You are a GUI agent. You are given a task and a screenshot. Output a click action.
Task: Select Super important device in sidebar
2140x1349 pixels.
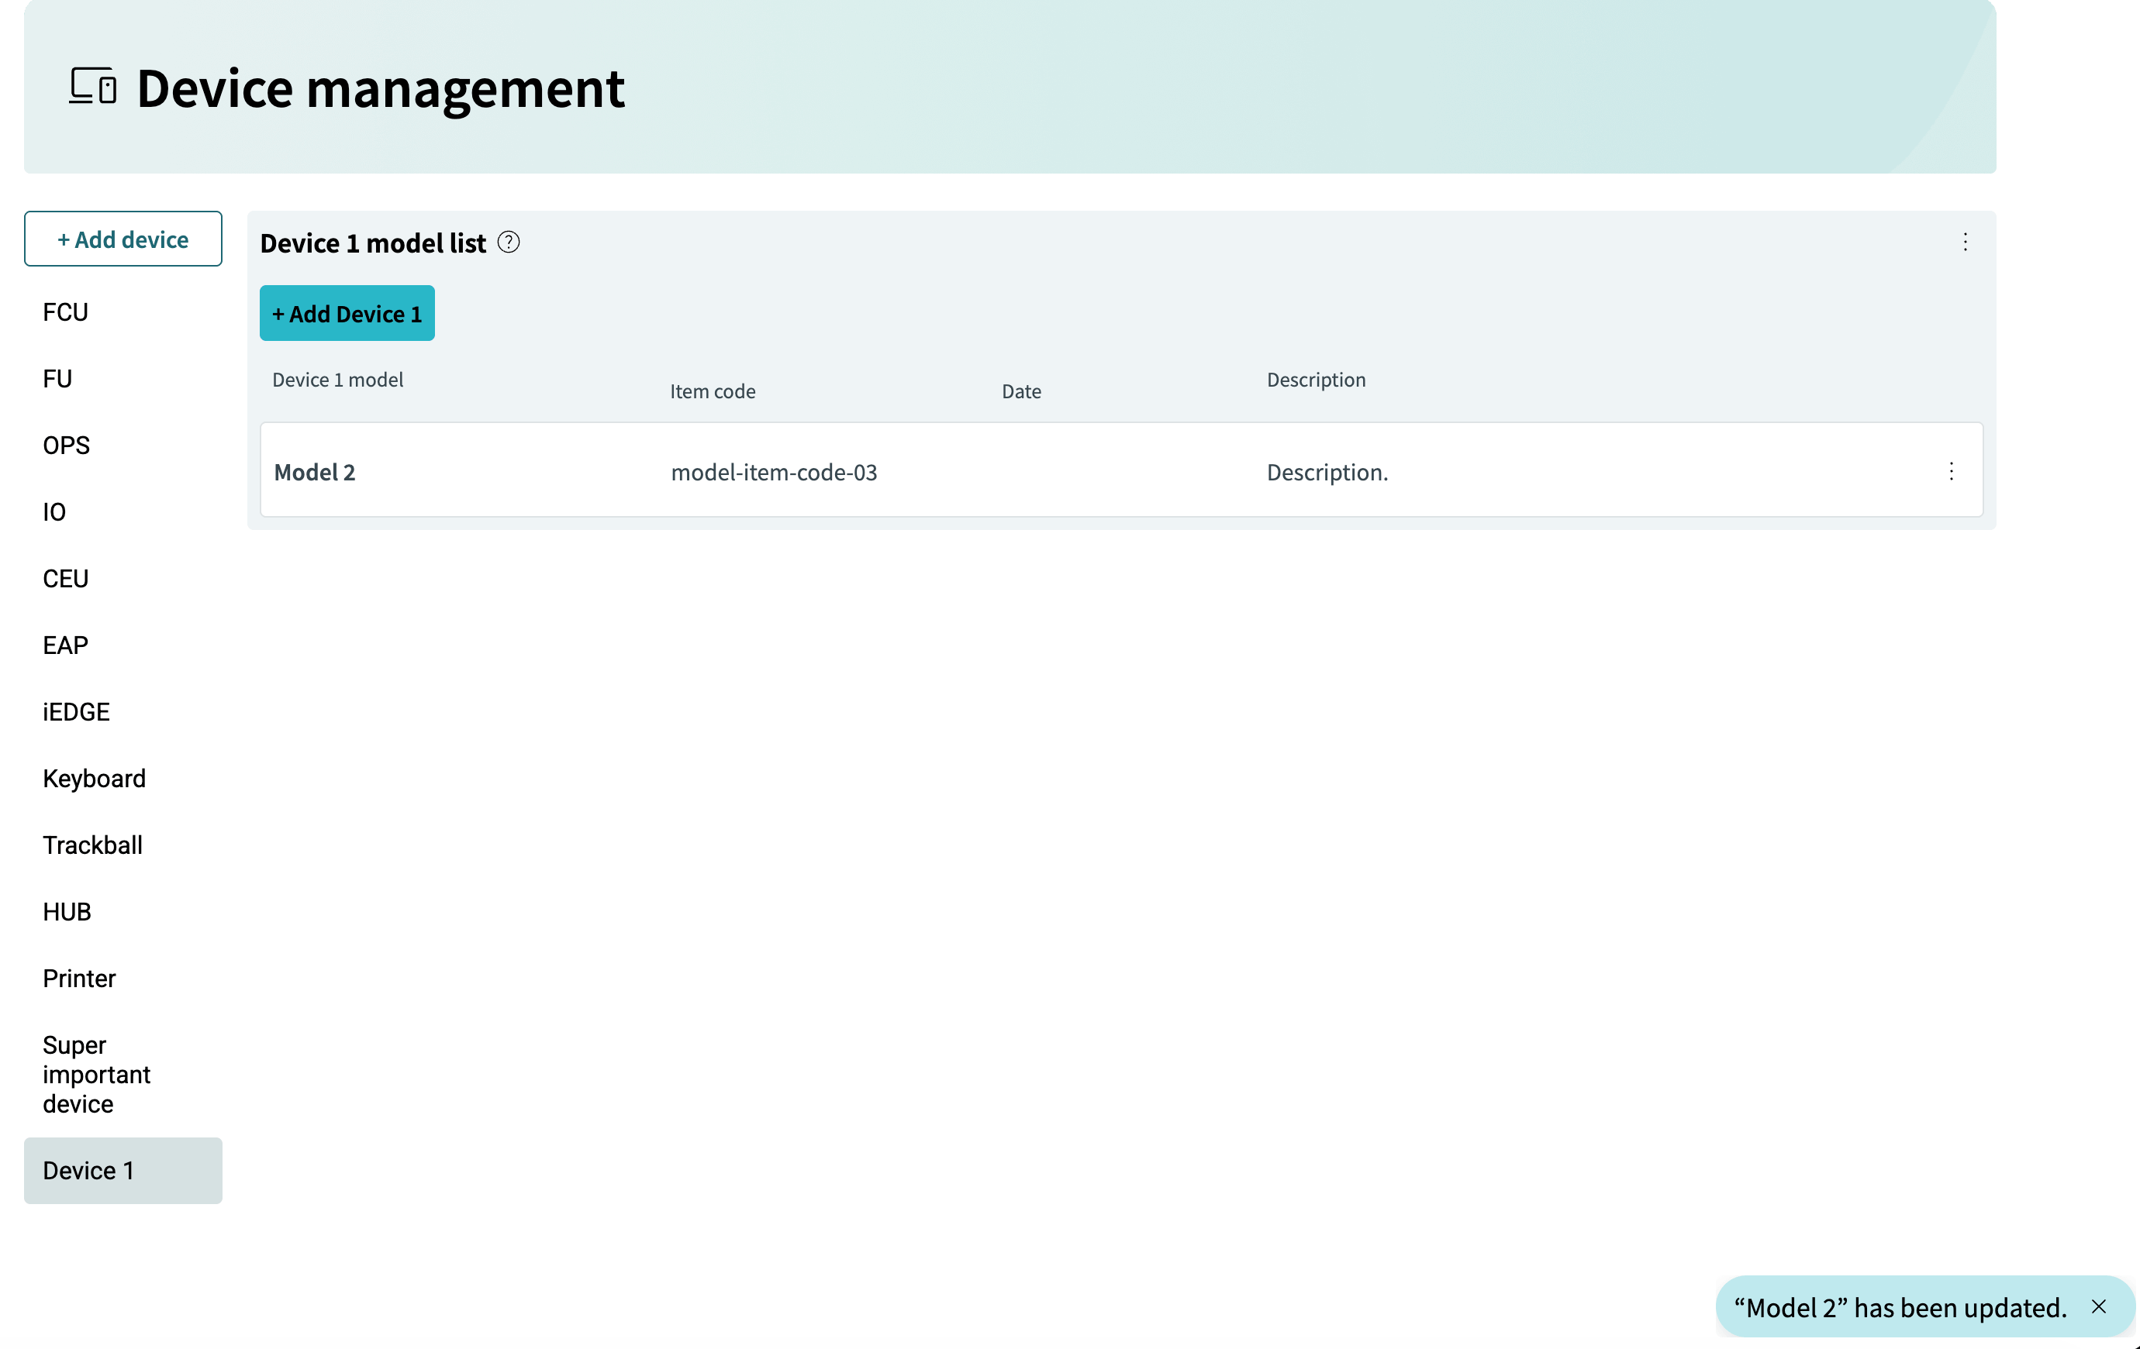click(123, 1074)
